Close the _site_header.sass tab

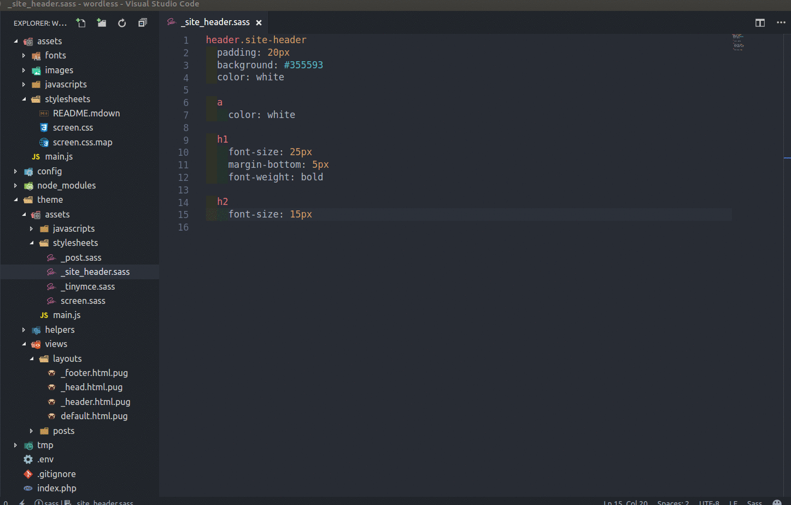click(x=259, y=22)
